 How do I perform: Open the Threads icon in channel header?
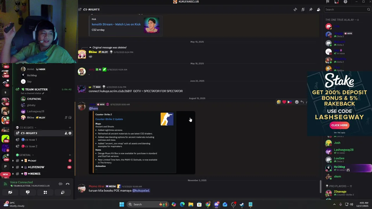[x=295, y=10]
